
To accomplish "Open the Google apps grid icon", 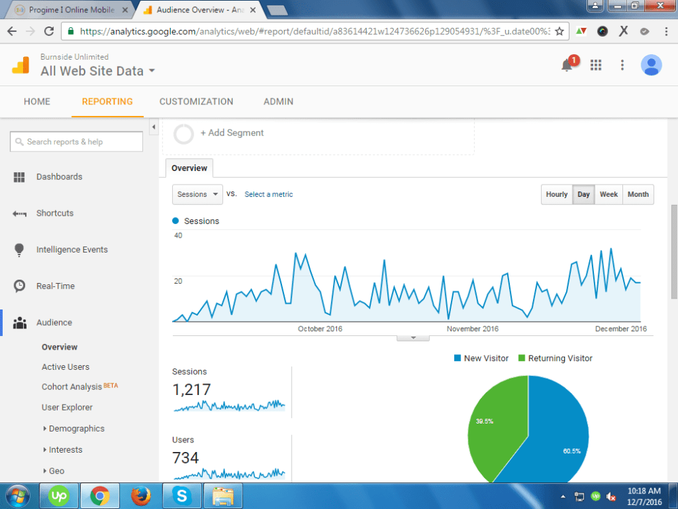I will point(596,65).
